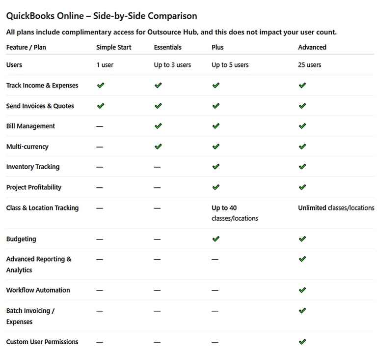Click Advanced checkmark for Custom User Permissions

302,342
